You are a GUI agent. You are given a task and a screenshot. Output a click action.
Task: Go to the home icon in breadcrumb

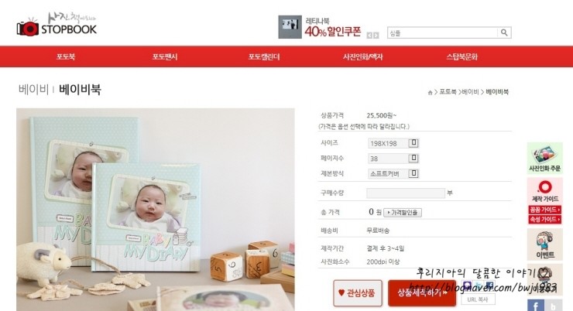point(430,92)
